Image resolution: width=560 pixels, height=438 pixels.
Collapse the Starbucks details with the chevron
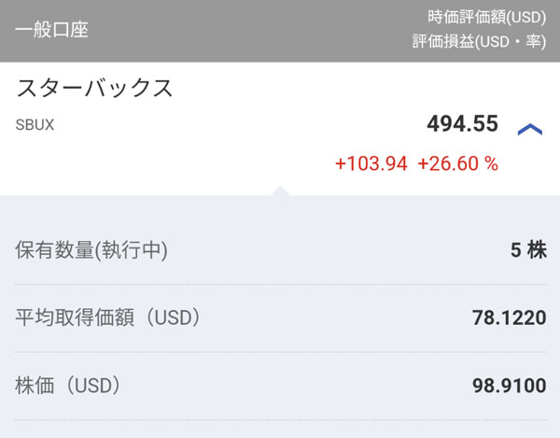[x=529, y=129]
